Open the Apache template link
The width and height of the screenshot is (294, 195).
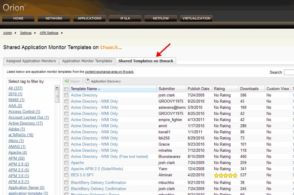pyautogui.click(x=77, y=163)
